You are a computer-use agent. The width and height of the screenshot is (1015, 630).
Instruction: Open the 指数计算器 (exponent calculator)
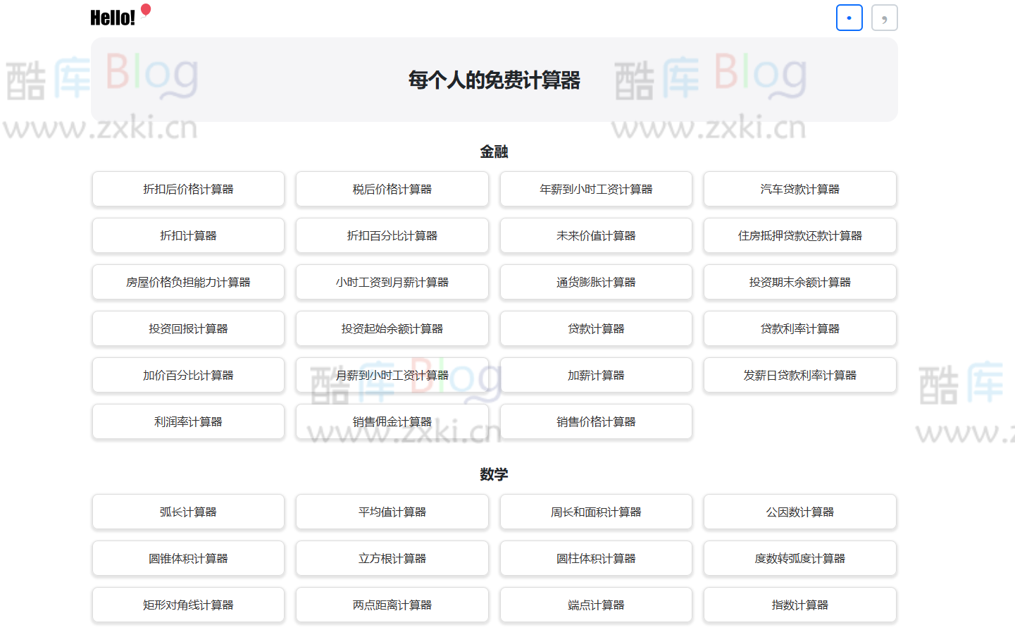pos(799,605)
